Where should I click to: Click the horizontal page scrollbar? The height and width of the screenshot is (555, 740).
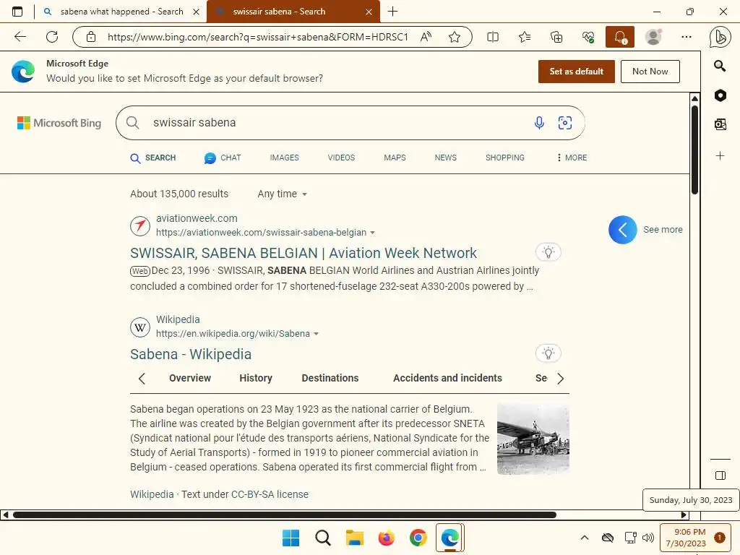pyautogui.click(x=285, y=515)
